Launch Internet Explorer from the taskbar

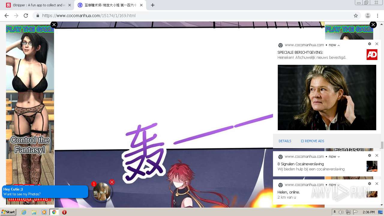[24, 212]
